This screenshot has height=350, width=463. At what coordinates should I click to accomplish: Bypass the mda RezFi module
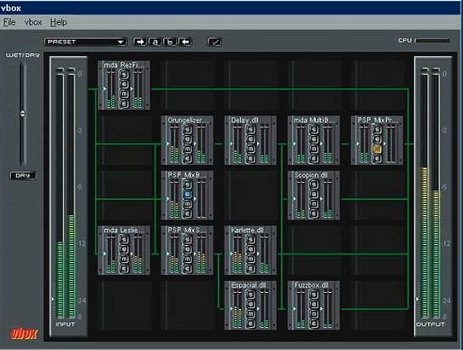[x=125, y=85]
